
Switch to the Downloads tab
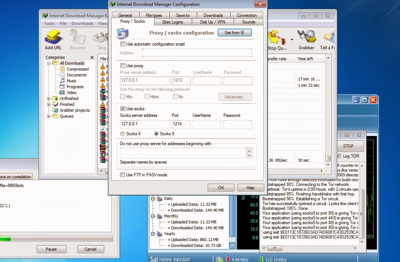pyautogui.click(x=213, y=15)
